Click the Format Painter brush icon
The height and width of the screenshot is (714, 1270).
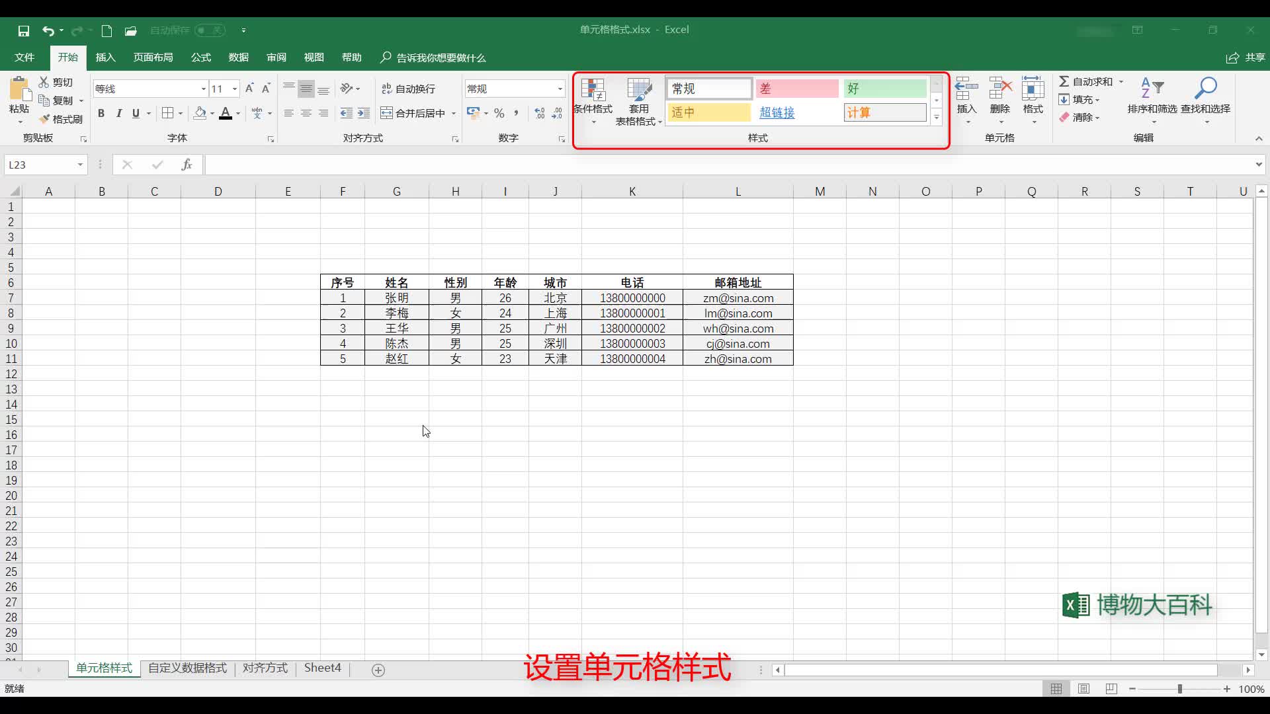[x=45, y=119]
